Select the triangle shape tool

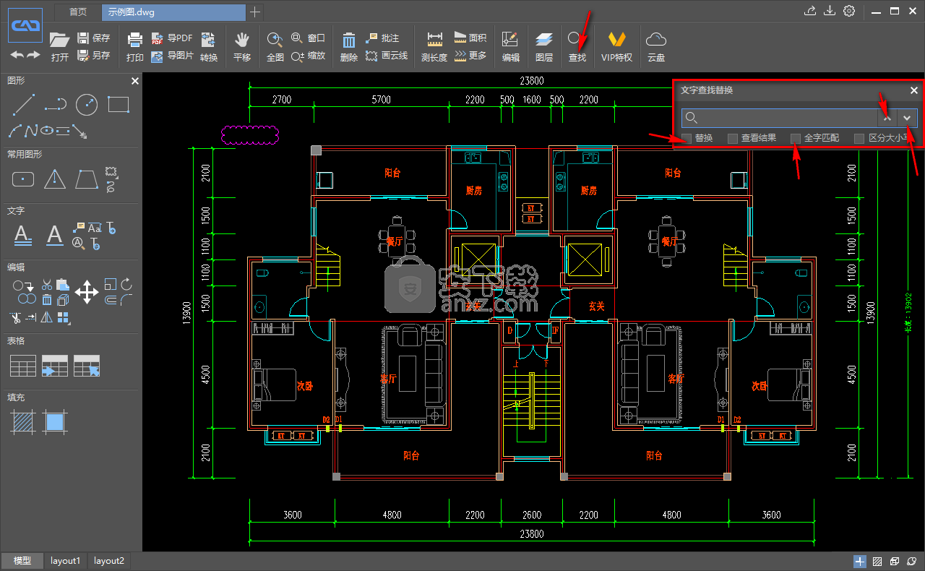click(55, 179)
